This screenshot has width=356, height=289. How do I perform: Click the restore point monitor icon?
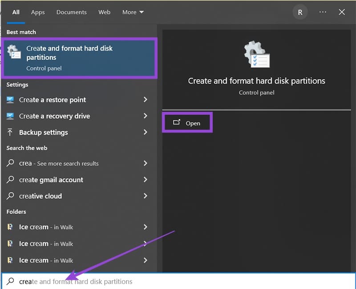pos(10,100)
